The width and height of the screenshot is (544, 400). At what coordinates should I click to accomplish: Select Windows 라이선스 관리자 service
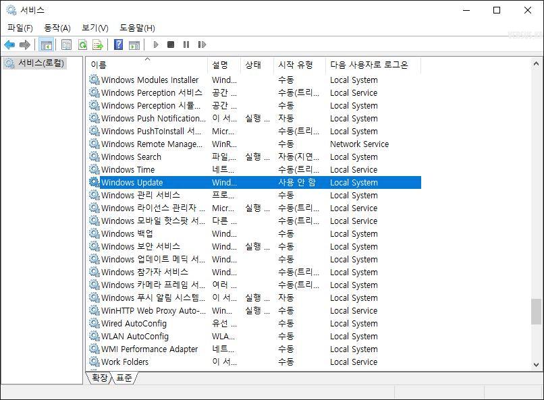click(x=254, y=208)
